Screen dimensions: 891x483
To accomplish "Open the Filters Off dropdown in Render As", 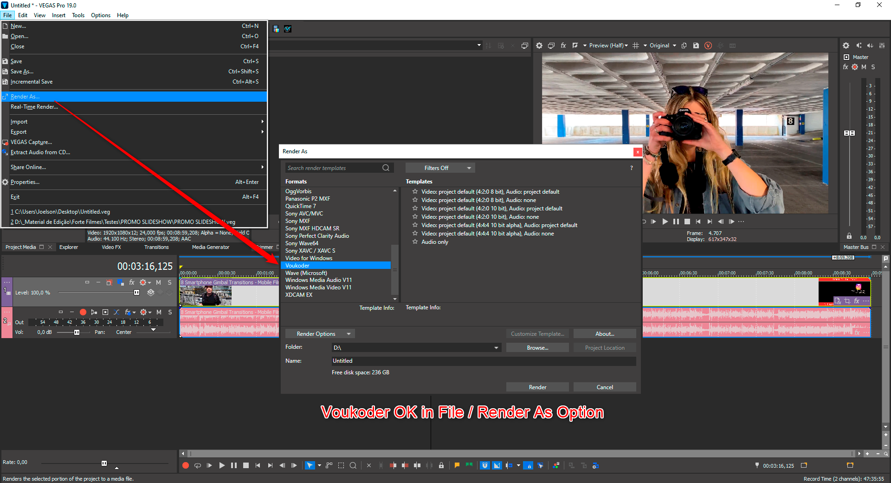I will click(440, 168).
